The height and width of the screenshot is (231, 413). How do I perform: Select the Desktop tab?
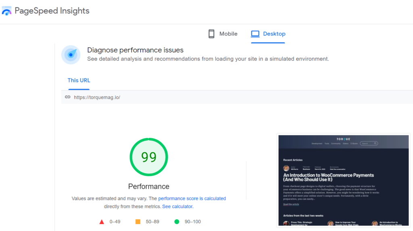click(268, 34)
